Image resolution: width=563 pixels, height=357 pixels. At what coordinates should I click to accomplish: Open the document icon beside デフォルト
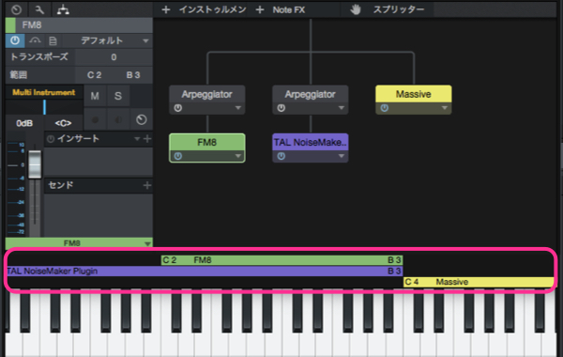(53, 40)
